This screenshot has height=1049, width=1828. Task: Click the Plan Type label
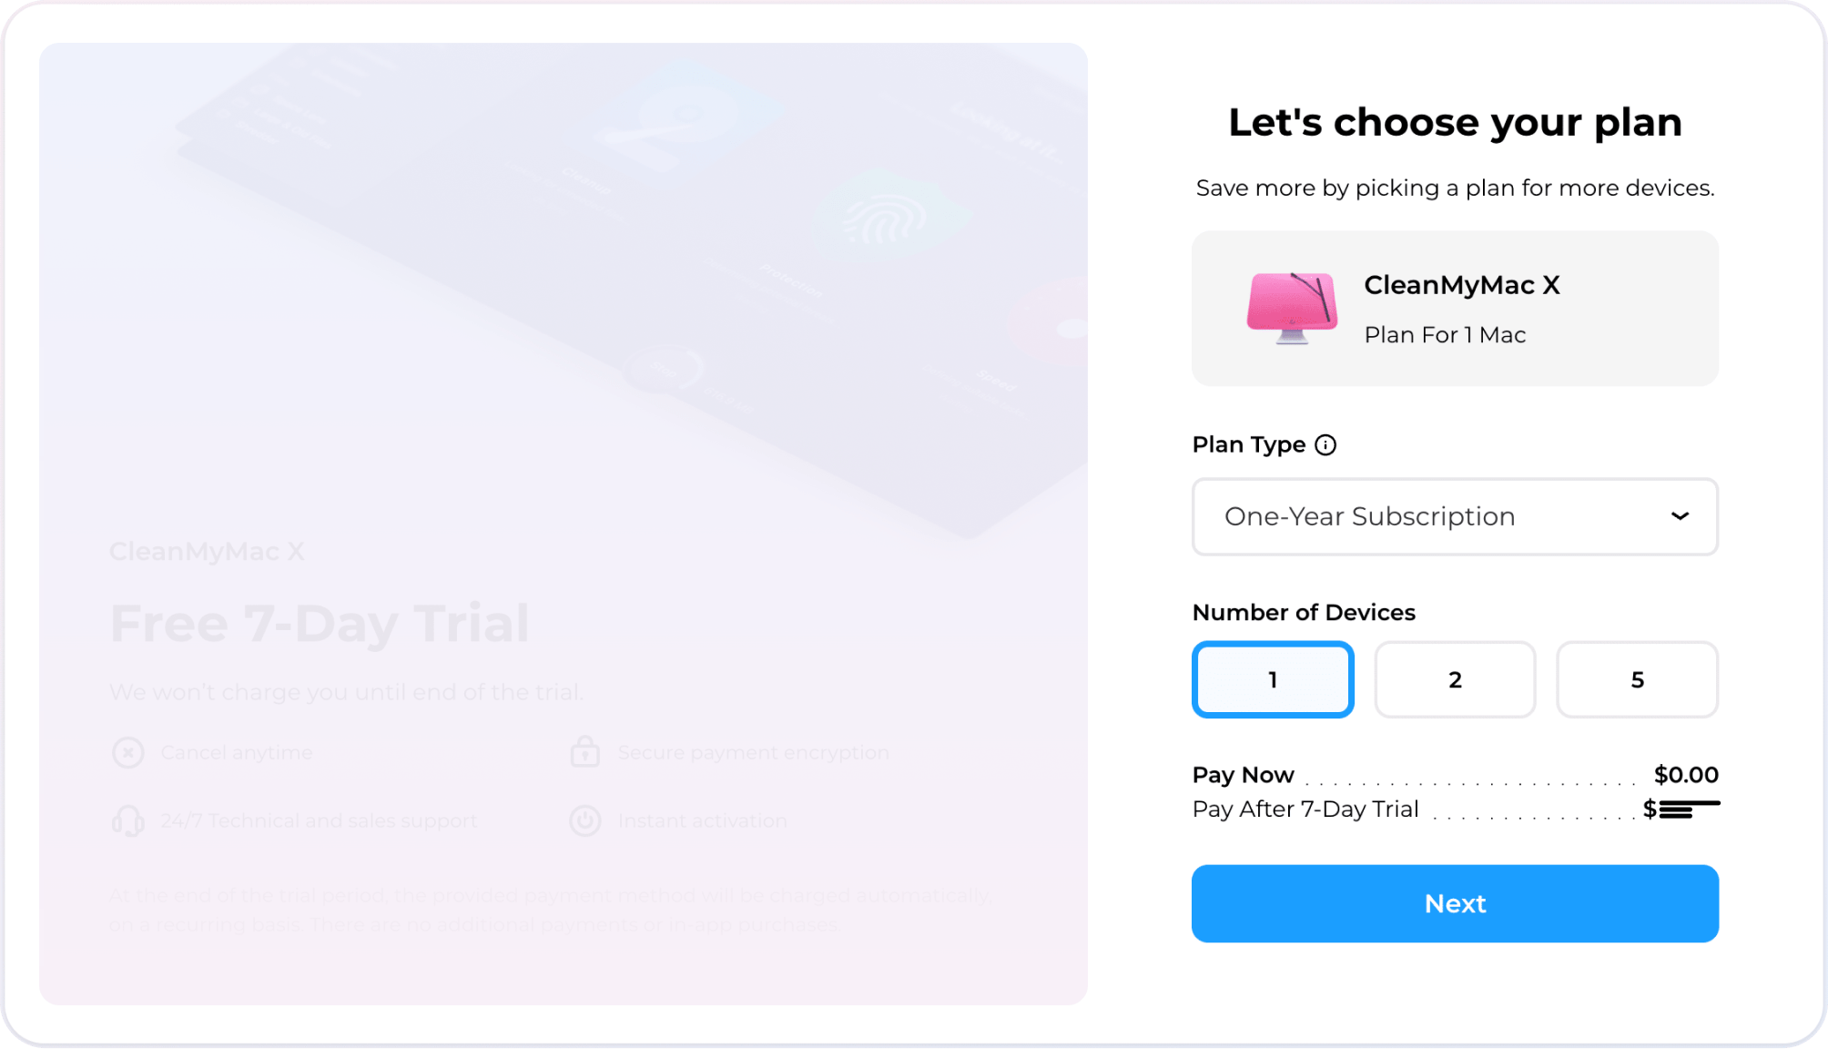coord(1249,444)
